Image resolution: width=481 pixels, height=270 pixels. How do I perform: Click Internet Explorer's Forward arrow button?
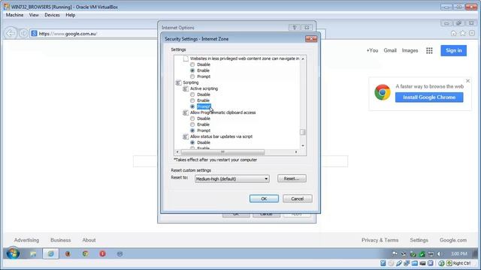pos(23,33)
